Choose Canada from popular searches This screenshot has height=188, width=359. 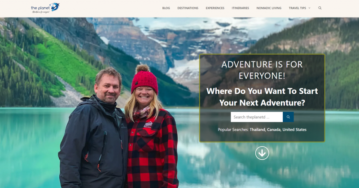[x=274, y=130]
